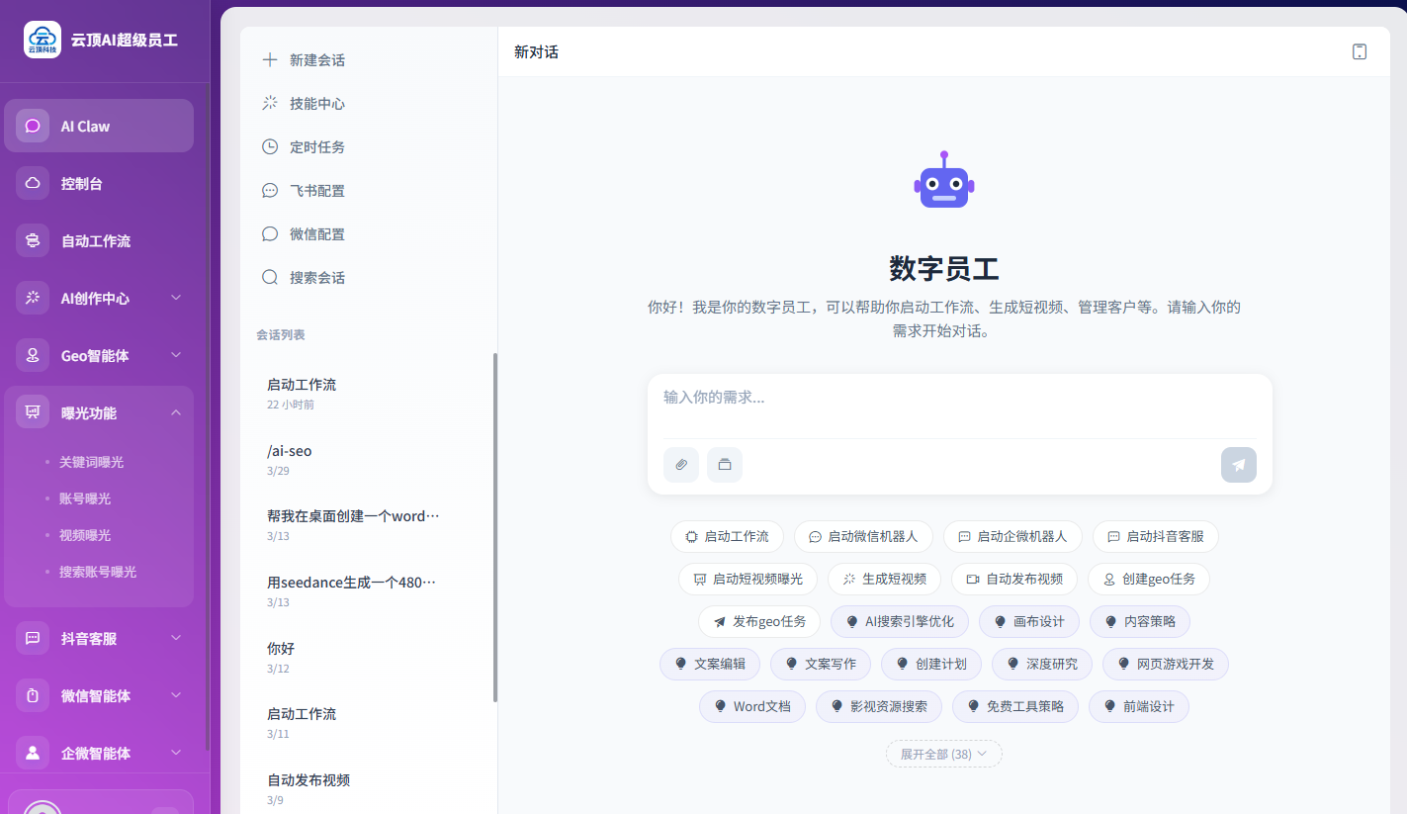Click the 发布geo任务 chip

(759, 621)
